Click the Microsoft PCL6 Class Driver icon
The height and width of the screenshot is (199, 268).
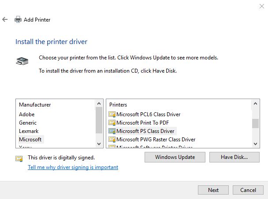point(112,114)
